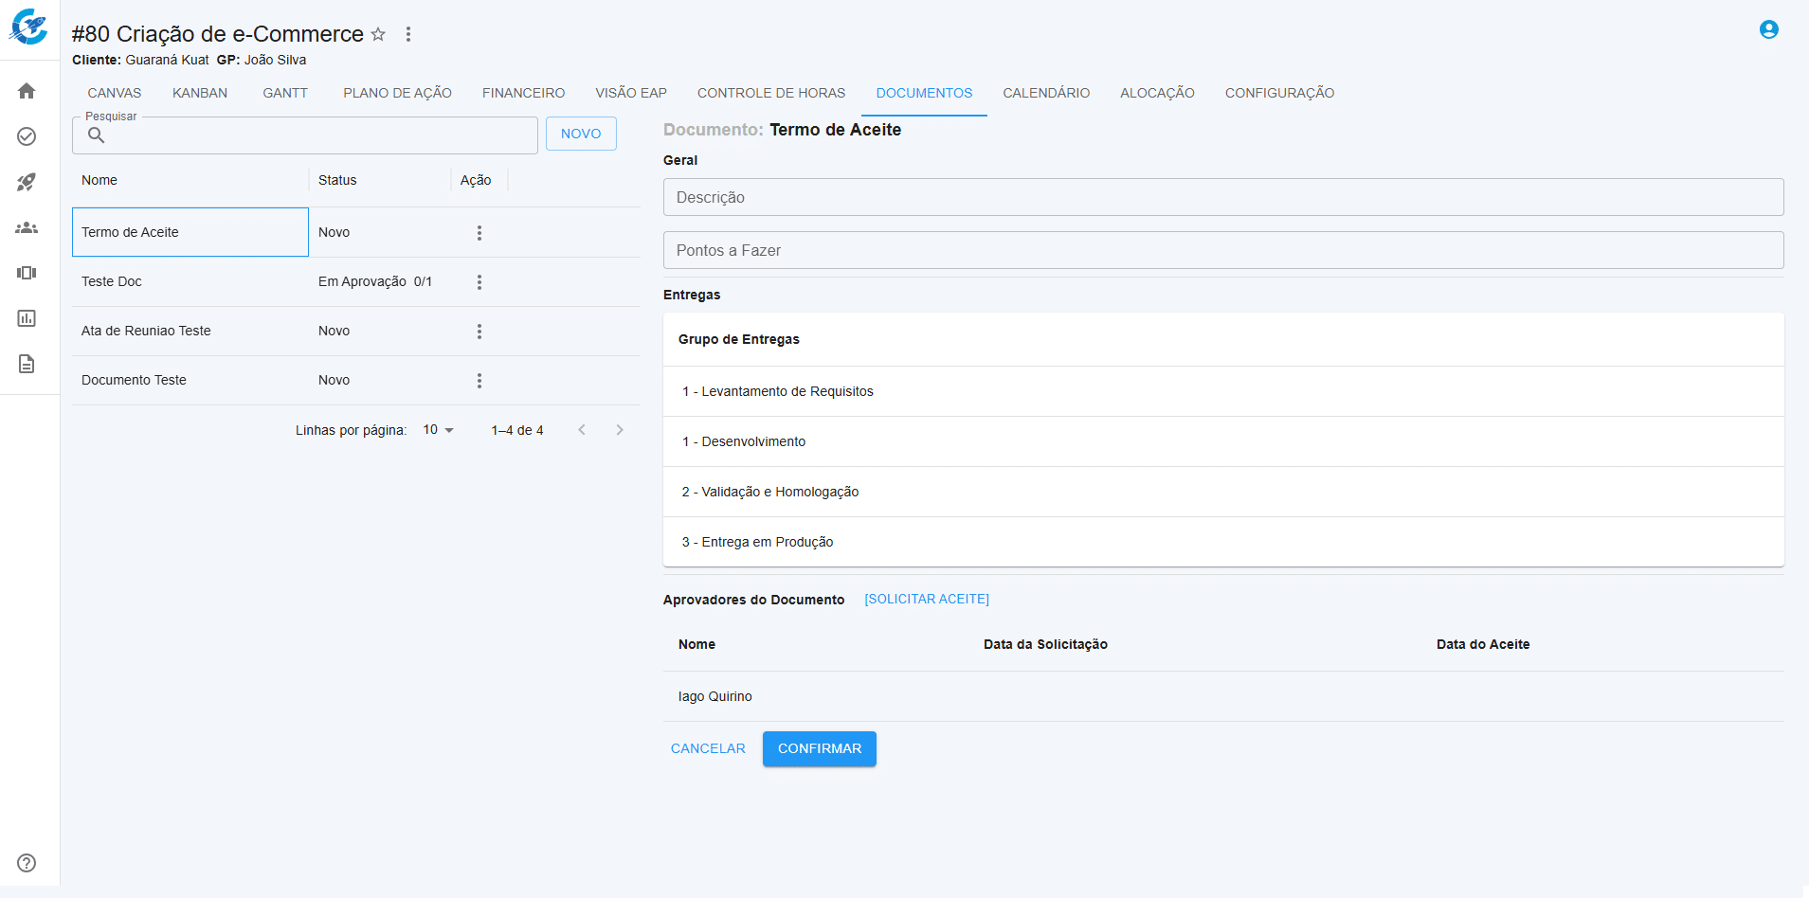
Task: Open actions menu for Ata de Reuniao Teste
Action: (x=479, y=331)
